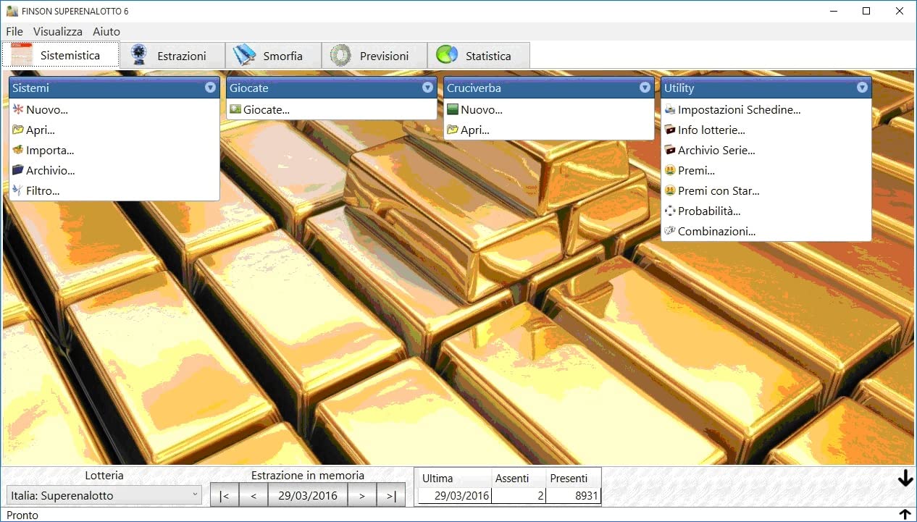Viewport: 917px width, 522px height.
Task: Collapse the Utility panel
Action: (x=862, y=88)
